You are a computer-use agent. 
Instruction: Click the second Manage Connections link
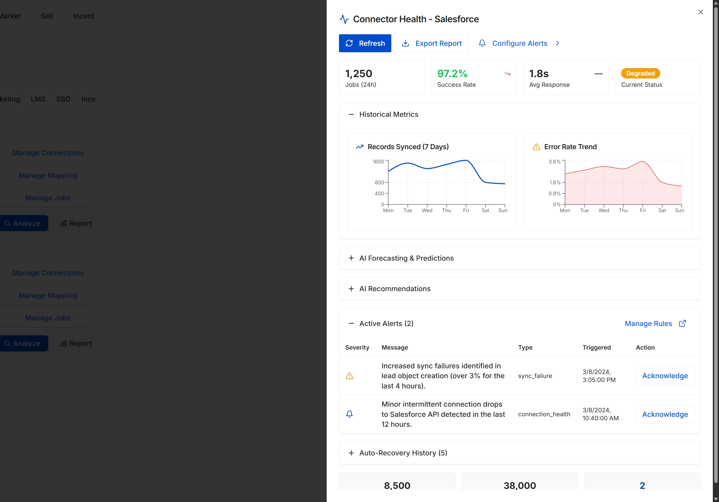click(x=47, y=273)
